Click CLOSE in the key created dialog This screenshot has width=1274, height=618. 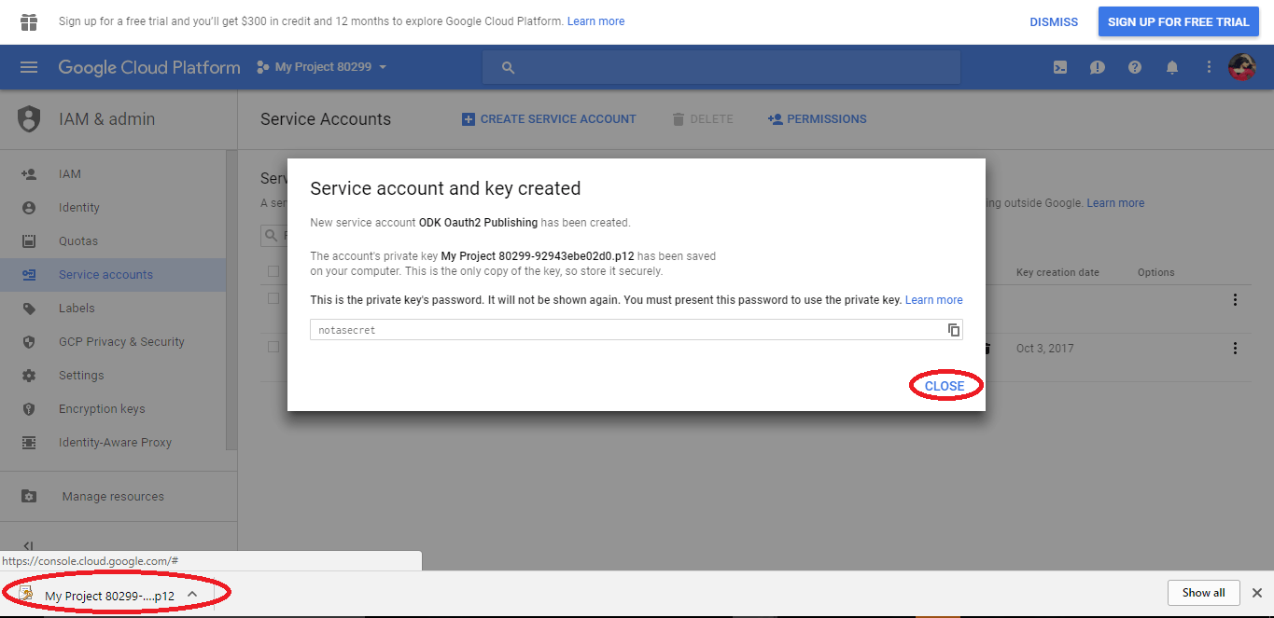pos(945,386)
